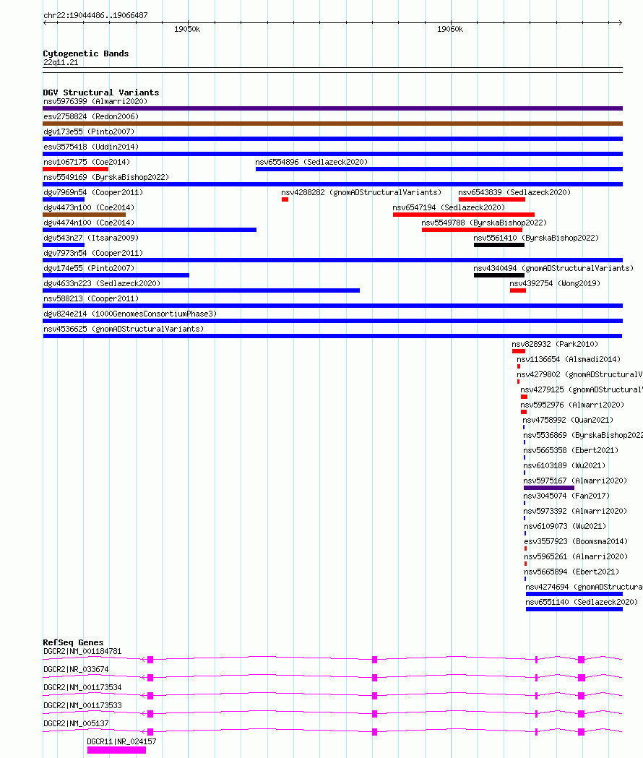Screen dimensions: 643x758
Task: Click dgv824e214 1000GenomesConsortiumPhase3 label
Action: (130, 314)
